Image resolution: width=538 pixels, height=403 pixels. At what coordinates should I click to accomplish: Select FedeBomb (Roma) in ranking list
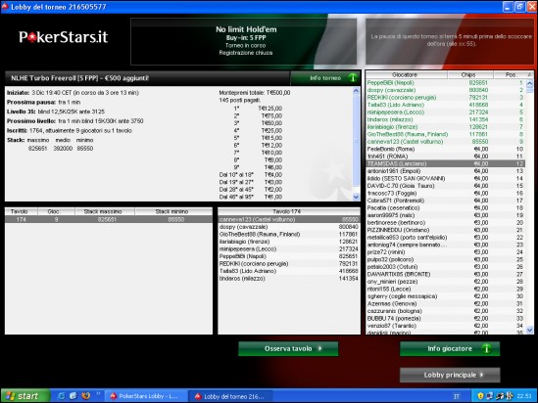[x=445, y=149]
